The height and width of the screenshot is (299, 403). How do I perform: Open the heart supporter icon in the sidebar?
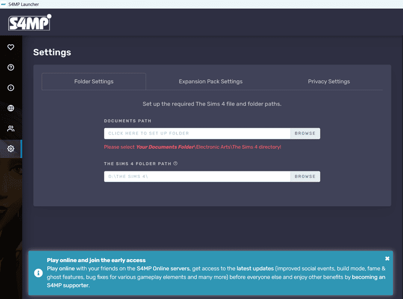[11, 47]
